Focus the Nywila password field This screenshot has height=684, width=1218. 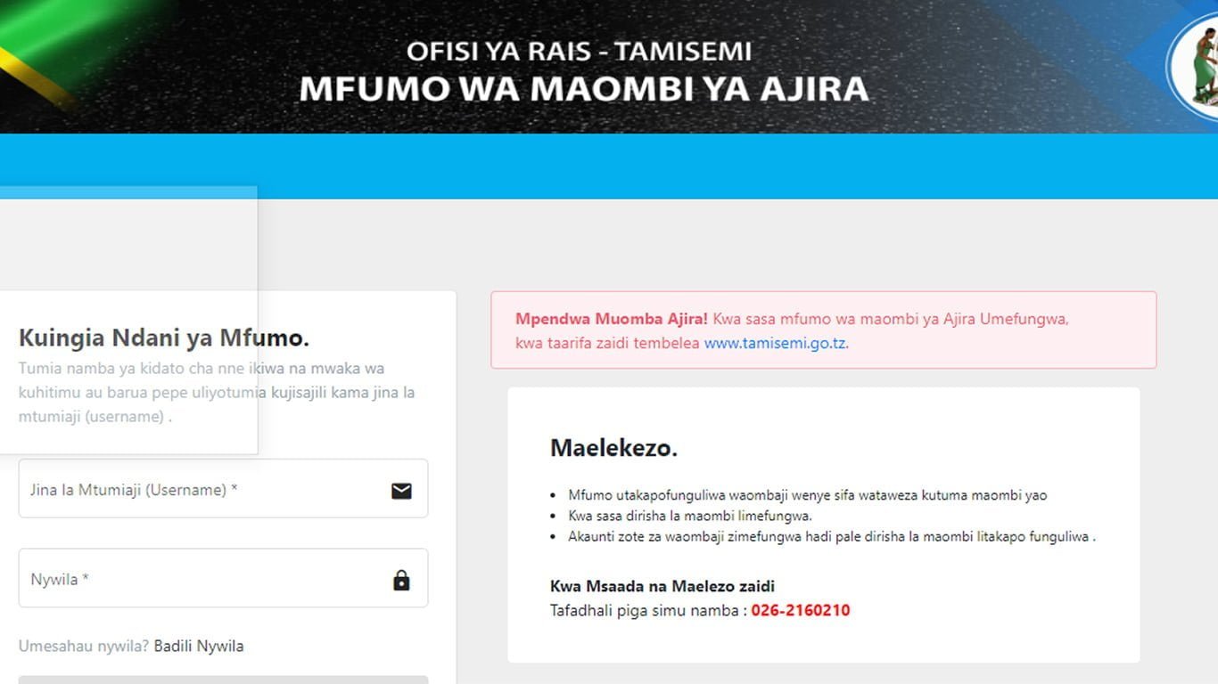pos(223,578)
